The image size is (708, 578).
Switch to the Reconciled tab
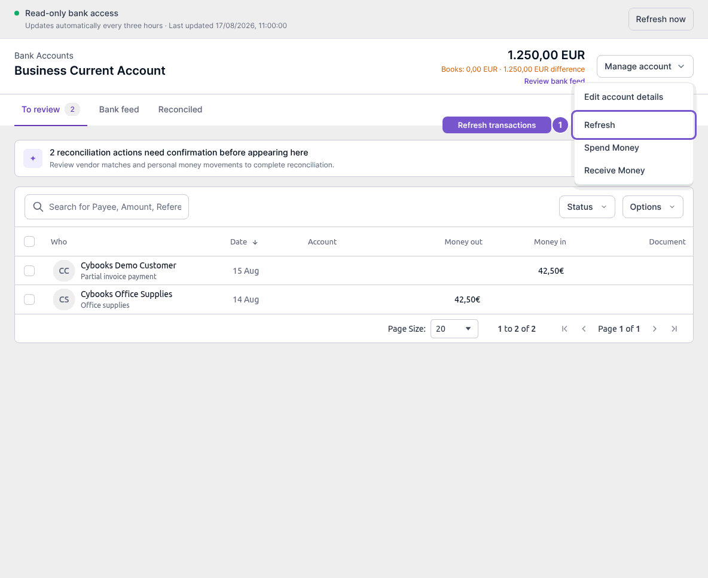click(180, 109)
